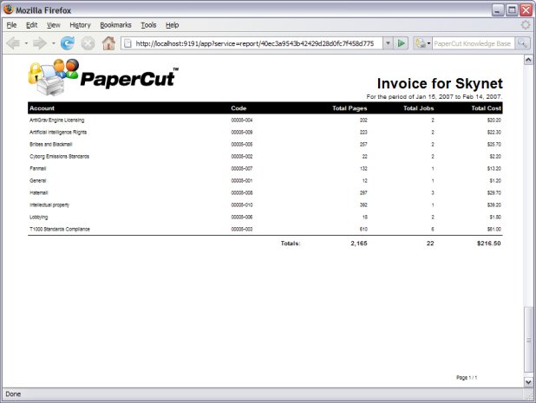Click the Stop loading icon
536x403 pixels.
coord(88,43)
